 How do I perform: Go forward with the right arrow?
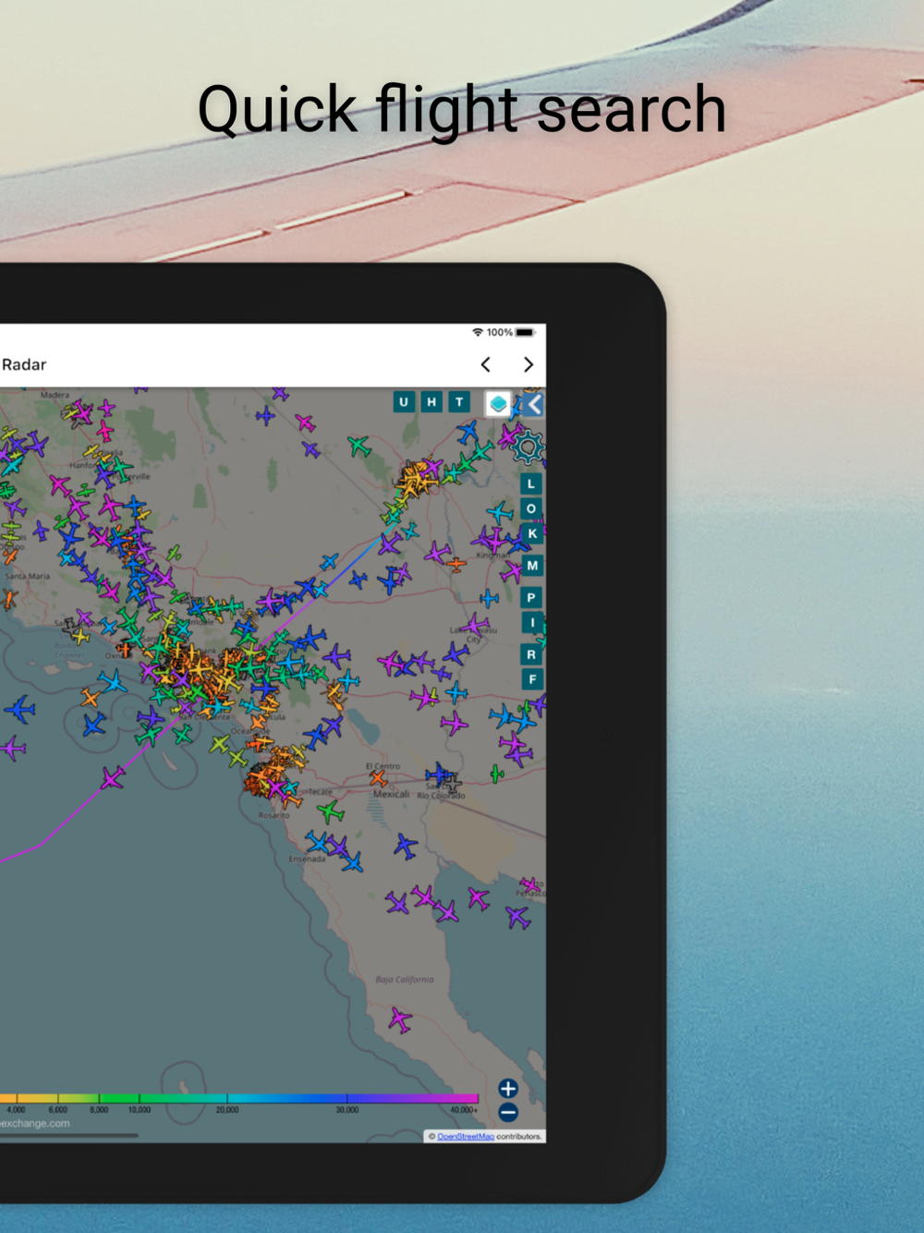tap(529, 364)
